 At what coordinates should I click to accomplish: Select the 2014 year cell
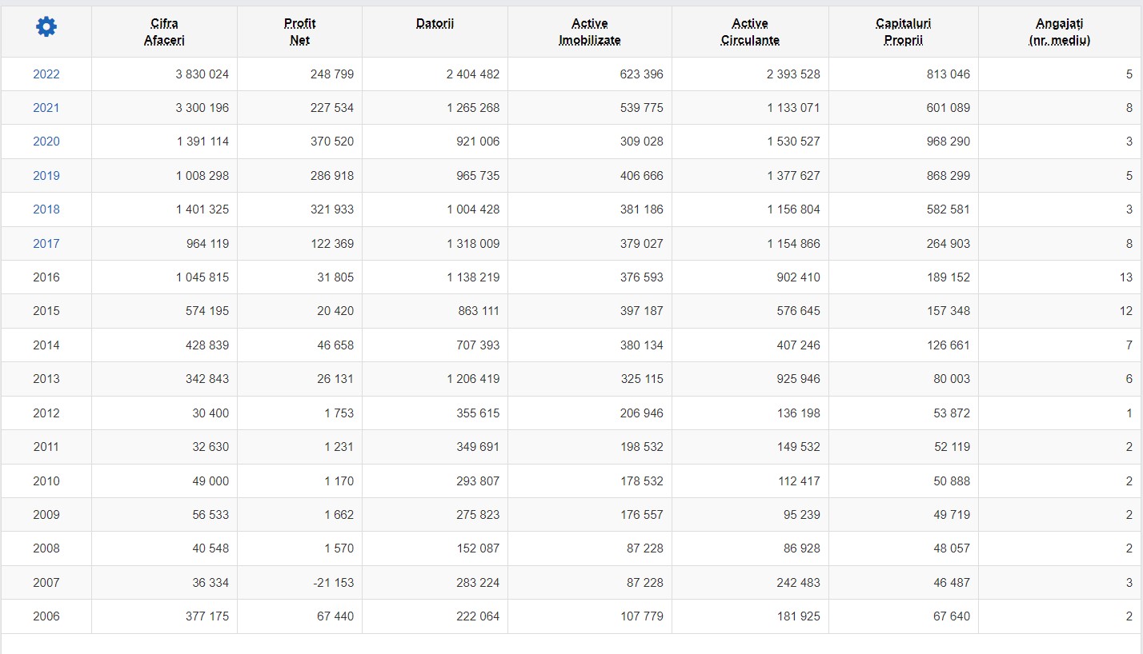point(46,345)
